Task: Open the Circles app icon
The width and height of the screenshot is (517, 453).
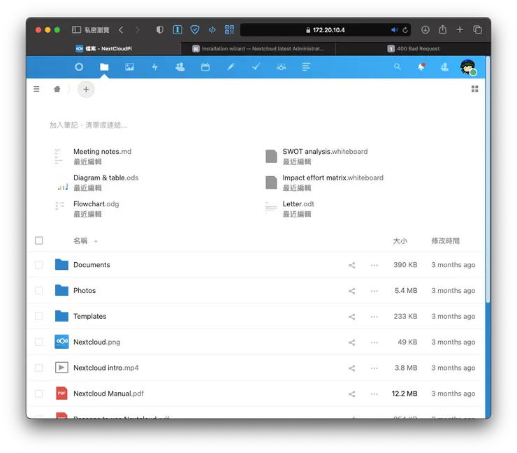Action: pos(281,67)
